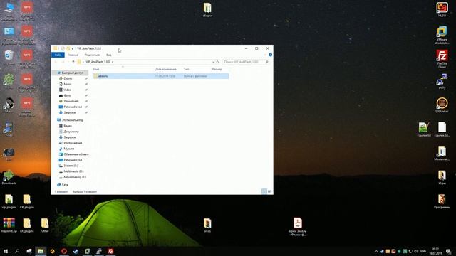456x256 pixels.
Task: Switch to the Вид ribbon tab
Action: pos(109,55)
